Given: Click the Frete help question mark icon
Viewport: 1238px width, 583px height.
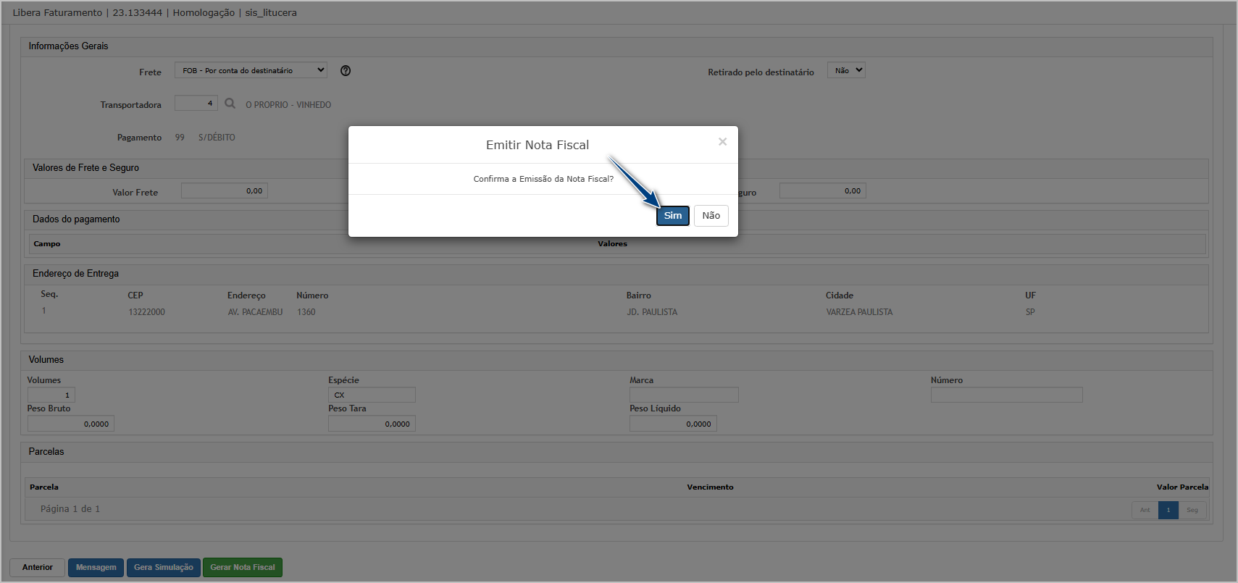Looking at the screenshot, I should [x=346, y=71].
